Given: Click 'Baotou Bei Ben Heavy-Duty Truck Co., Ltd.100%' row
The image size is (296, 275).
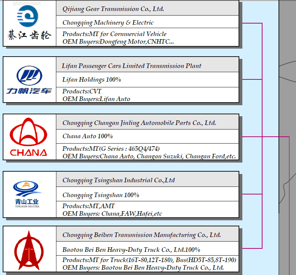Looking at the screenshot, I should (147, 249).
